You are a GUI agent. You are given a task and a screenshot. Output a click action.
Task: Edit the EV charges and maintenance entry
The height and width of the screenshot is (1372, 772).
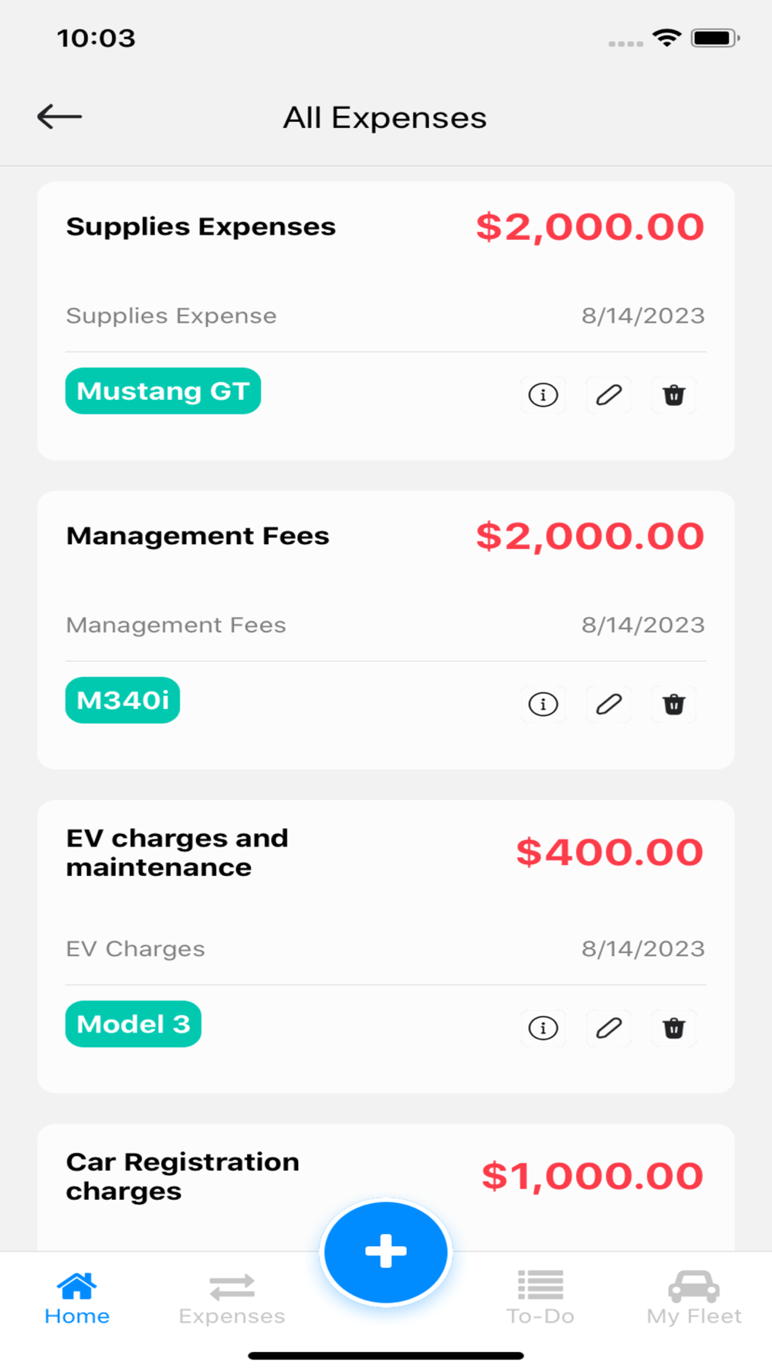[x=609, y=1028]
